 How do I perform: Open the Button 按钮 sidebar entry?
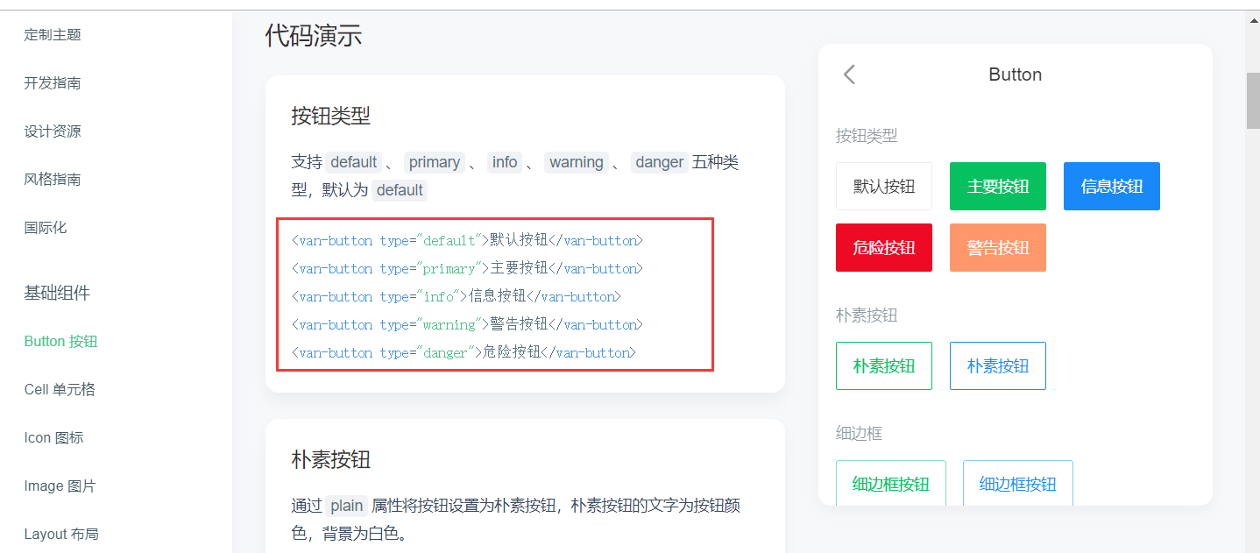(59, 341)
